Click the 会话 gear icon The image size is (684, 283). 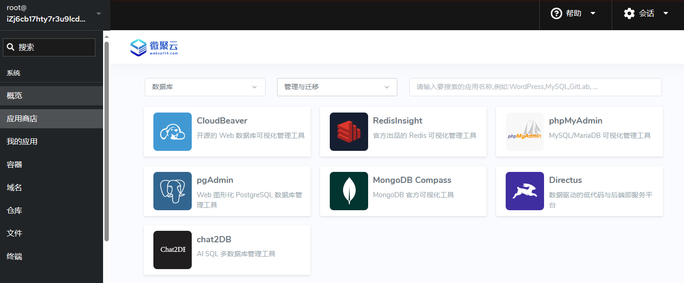[629, 13]
